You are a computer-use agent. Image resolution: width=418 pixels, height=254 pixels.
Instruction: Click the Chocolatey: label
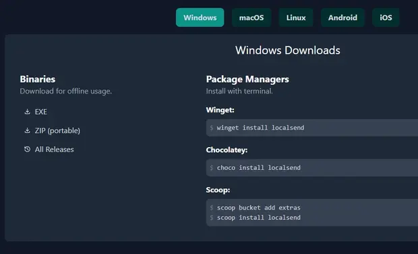(x=227, y=150)
